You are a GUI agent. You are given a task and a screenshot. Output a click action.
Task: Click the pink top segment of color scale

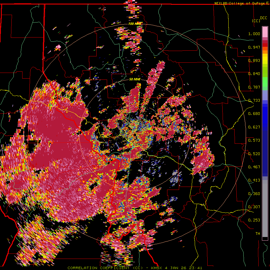tap(265, 32)
